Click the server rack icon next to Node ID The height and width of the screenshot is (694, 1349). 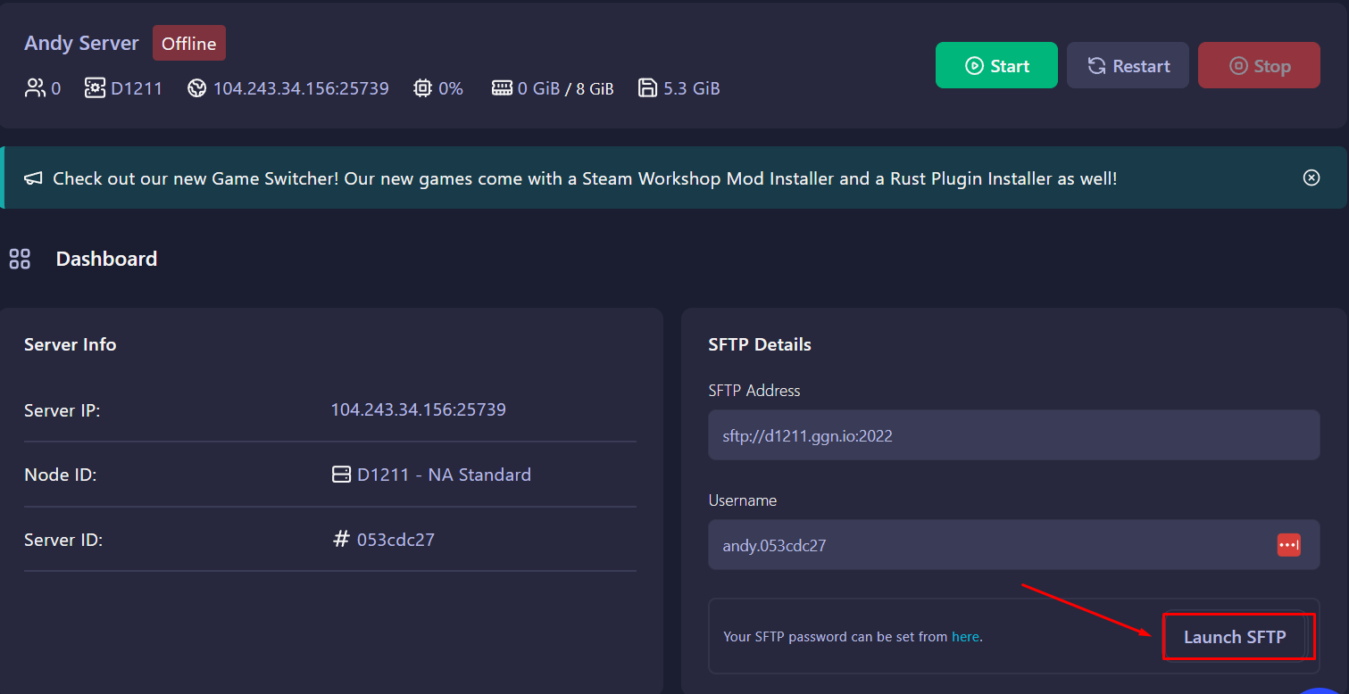point(341,474)
